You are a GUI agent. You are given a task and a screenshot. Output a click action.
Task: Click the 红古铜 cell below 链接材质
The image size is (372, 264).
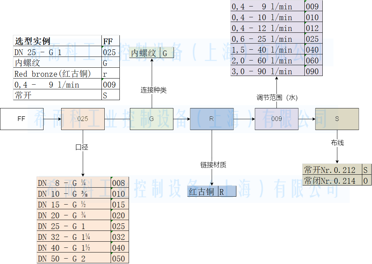203,192
